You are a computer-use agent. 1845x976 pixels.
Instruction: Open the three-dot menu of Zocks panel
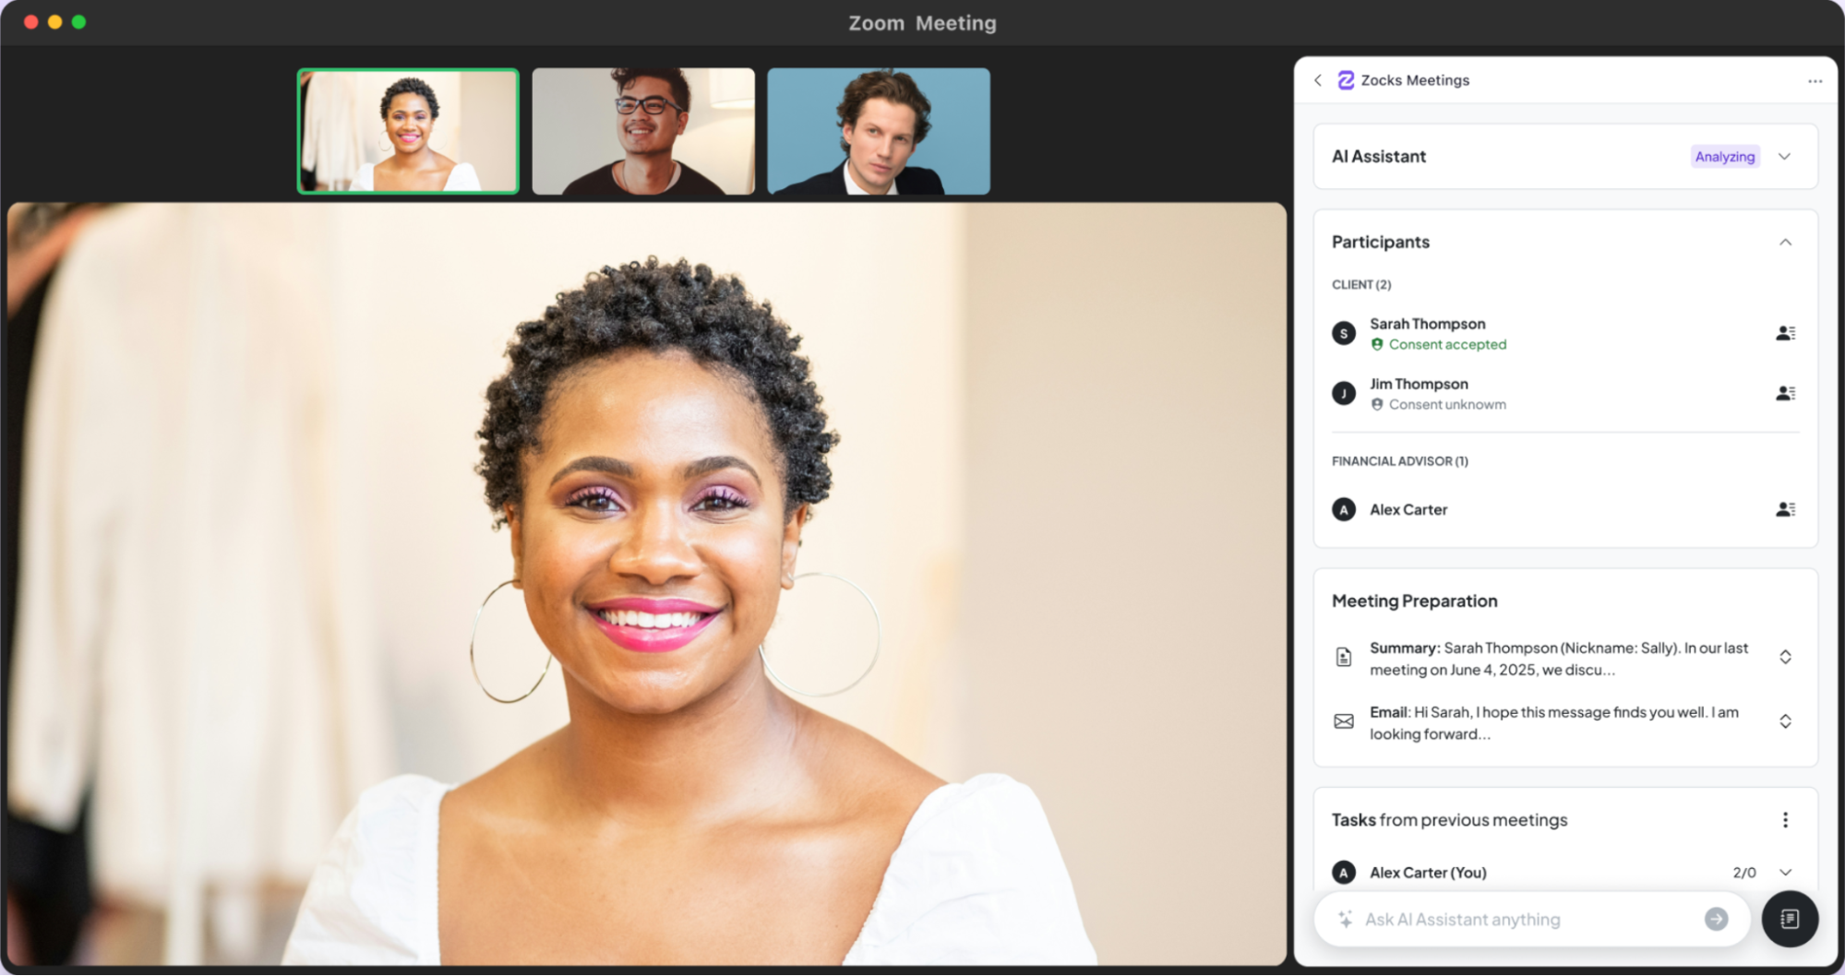(x=1815, y=81)
